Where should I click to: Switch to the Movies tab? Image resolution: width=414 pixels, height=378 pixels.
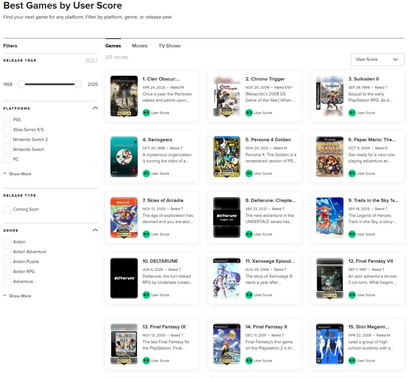click(x=139, y=46)
